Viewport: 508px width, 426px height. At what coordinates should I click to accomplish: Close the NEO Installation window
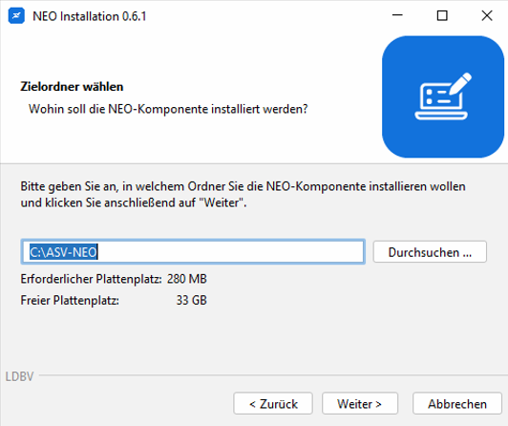click(x=487, y=15)
